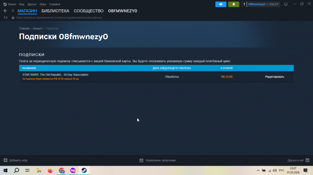Click the lock icon beside the URL
This screenshot has height=175, width=313.
[13, 17]
